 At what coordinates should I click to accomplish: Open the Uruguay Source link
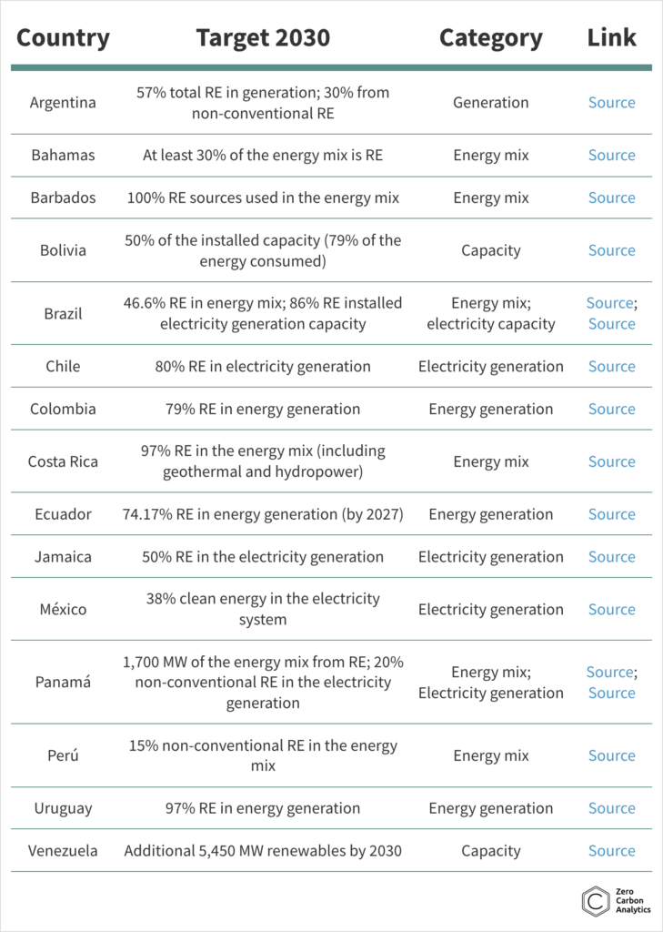point(611,808)
